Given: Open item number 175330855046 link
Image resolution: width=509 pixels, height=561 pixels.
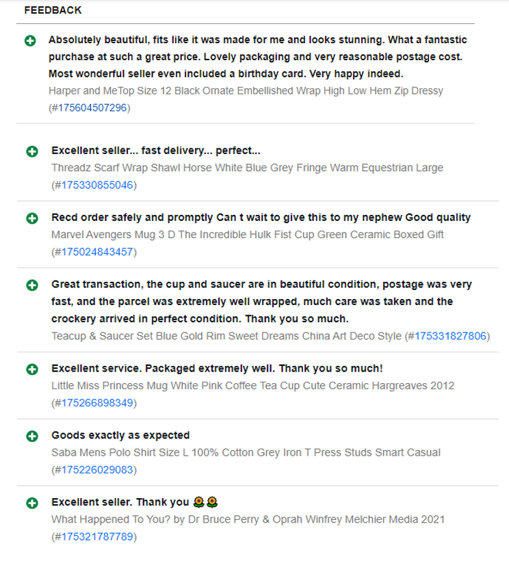Looking at the screenshot, I should coord(97,185).
